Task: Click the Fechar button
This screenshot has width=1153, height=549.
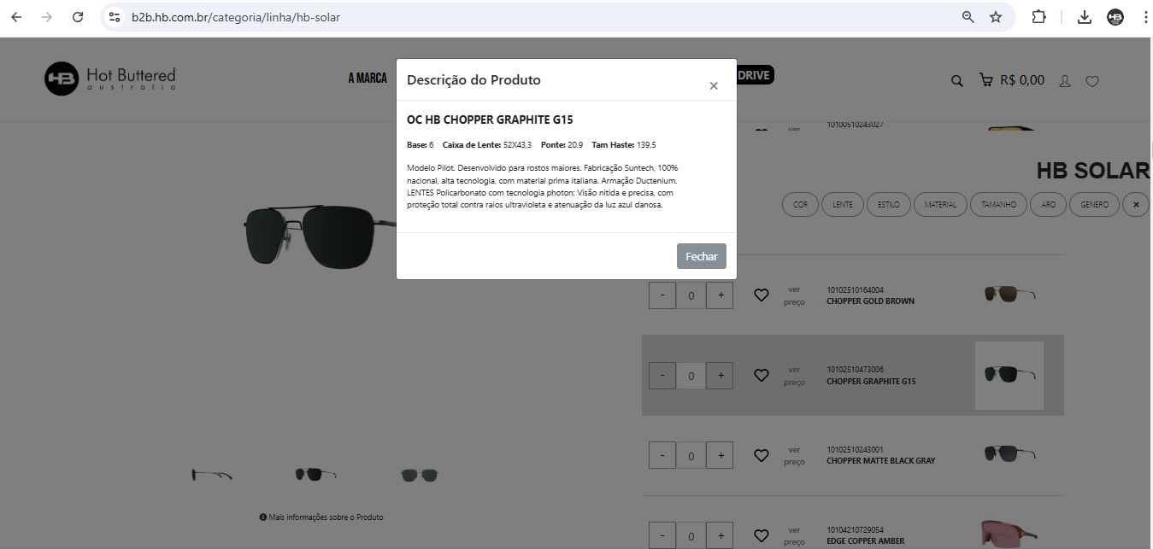Action: click(702, 256)
